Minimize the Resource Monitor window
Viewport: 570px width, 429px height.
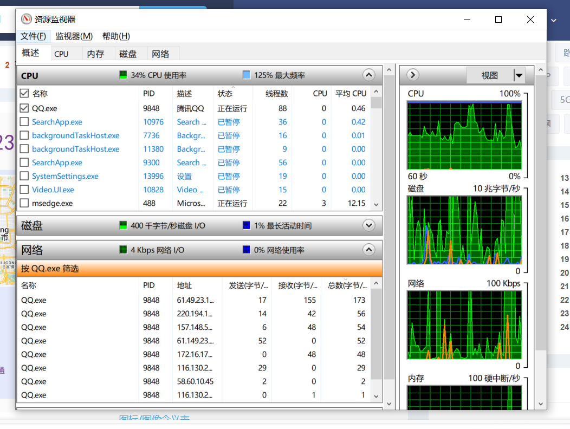[467, 19]
